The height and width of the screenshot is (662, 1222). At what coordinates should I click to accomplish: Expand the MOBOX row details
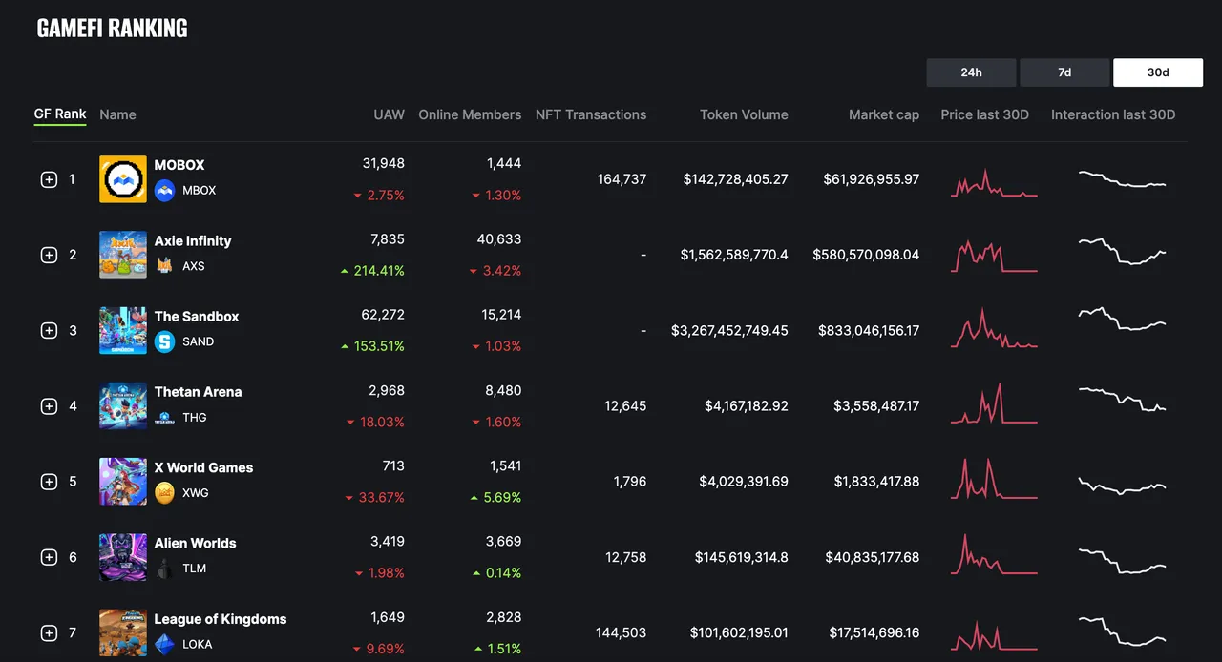pyautogui.click(x=49, y=179)
